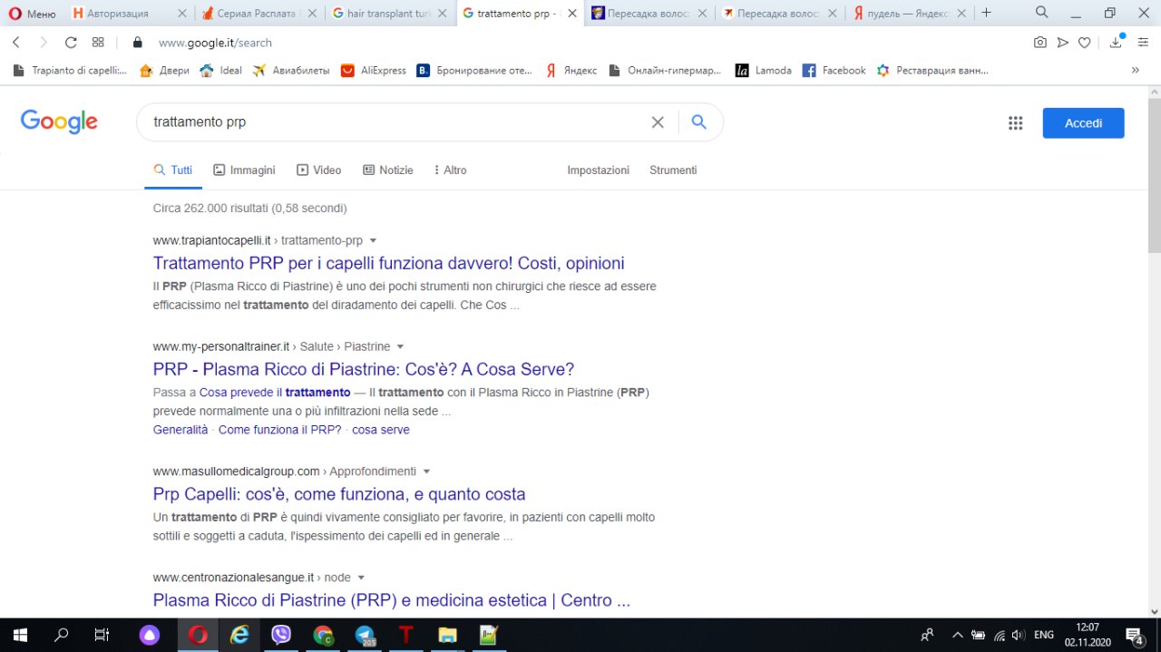Click the Cosa prevede il trattamento link

(275, 393)
